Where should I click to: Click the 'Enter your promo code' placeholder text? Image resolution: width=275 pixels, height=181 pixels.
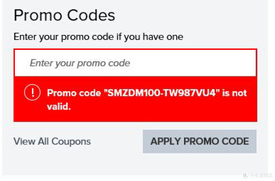point(80,63)
